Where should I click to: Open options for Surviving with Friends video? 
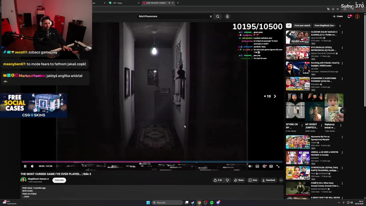click(342, 63)
